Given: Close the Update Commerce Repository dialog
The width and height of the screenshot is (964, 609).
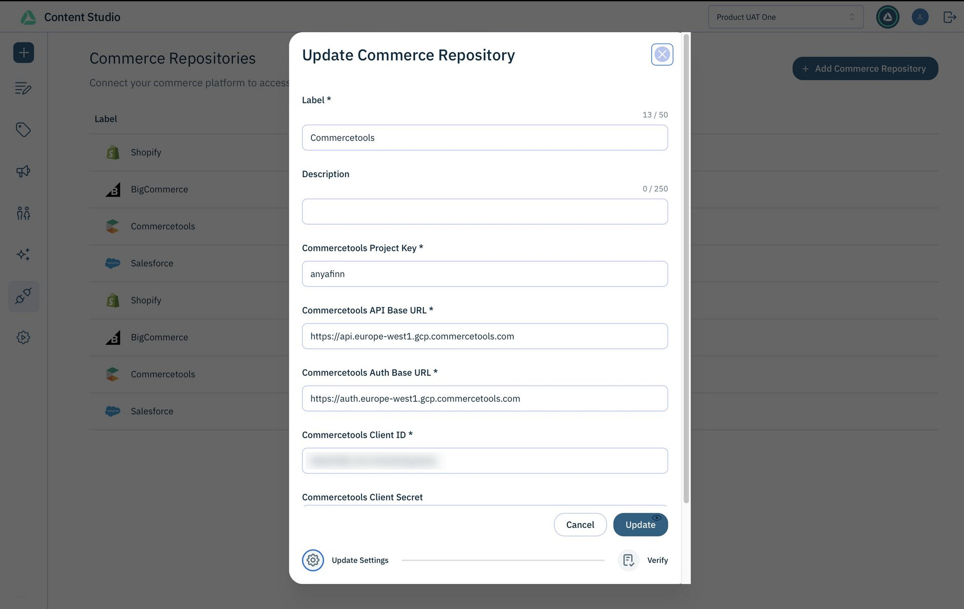Looking at the screenshot, I should [662, 54].
